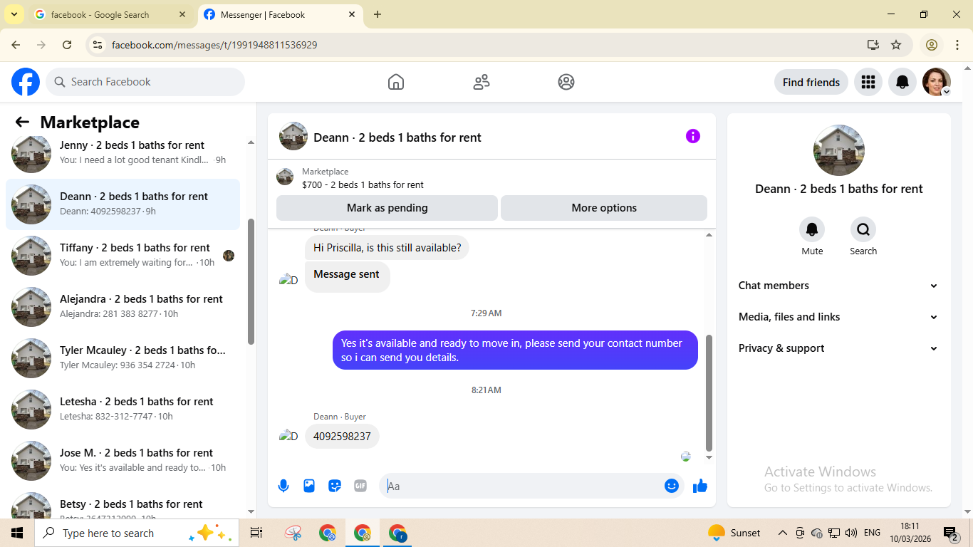Click More options button
Screen dimensions: 973x547
point(604,208)
